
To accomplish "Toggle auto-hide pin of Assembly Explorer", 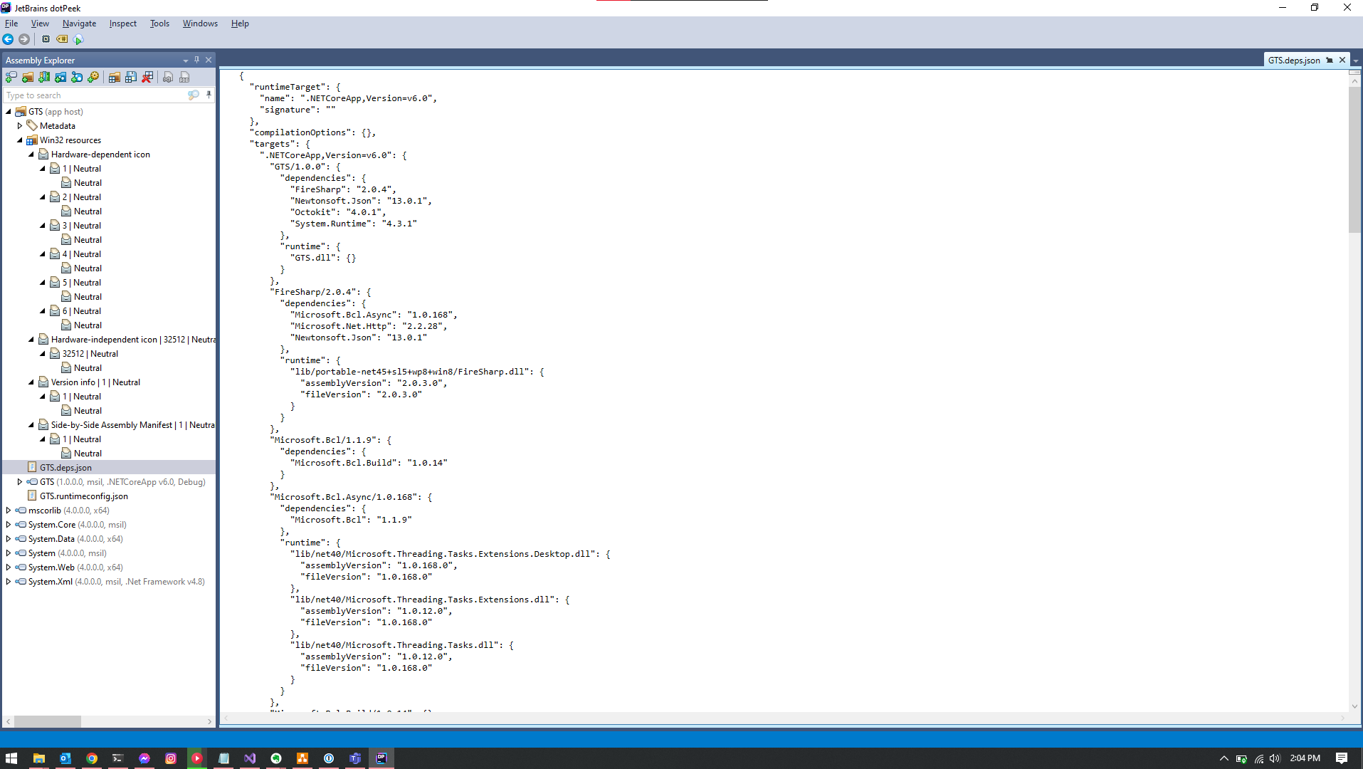I will tap(196, 60).
